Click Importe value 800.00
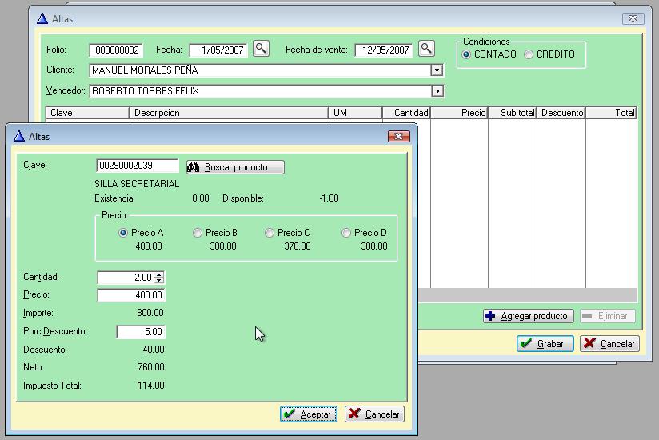The image size is (659, 440). [150, 313]
